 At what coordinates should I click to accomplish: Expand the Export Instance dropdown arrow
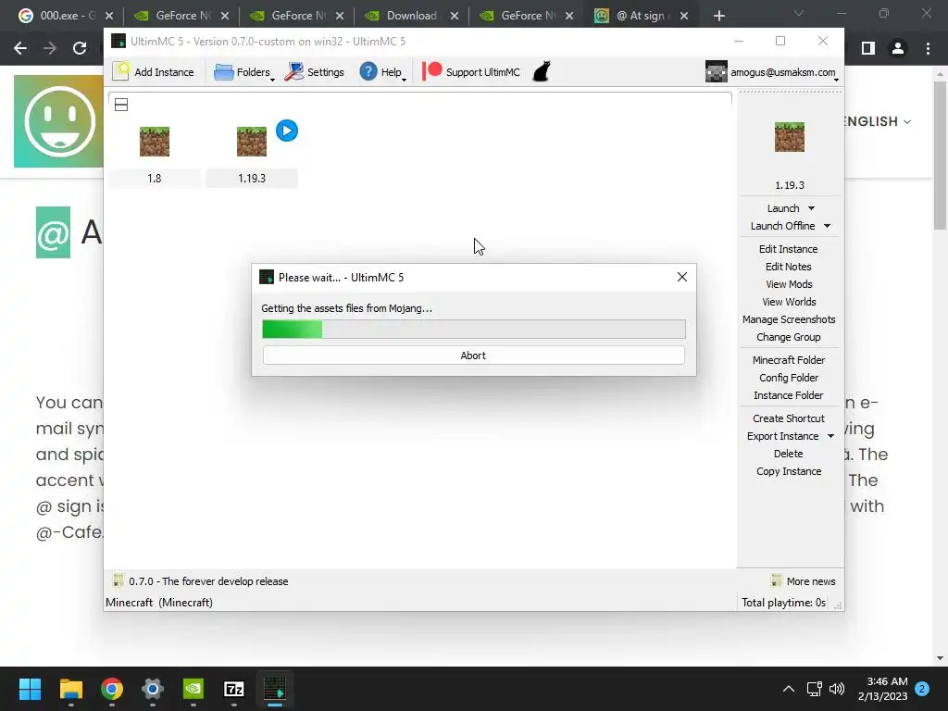pyautogui.click(x=830, y=436)
